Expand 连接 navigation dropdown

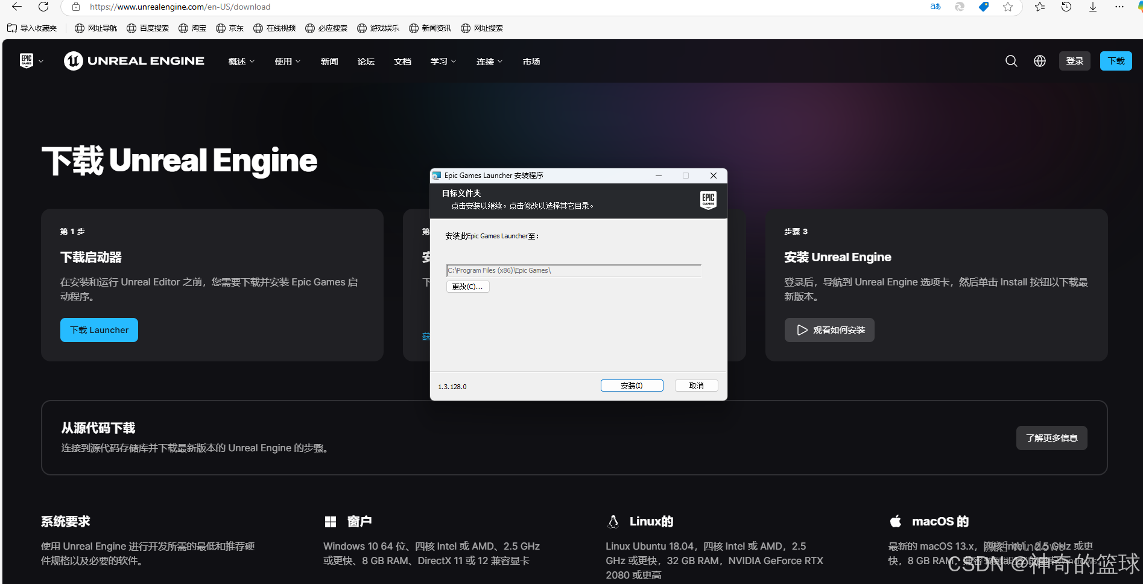pyautogui.click(x=489, y=62)
